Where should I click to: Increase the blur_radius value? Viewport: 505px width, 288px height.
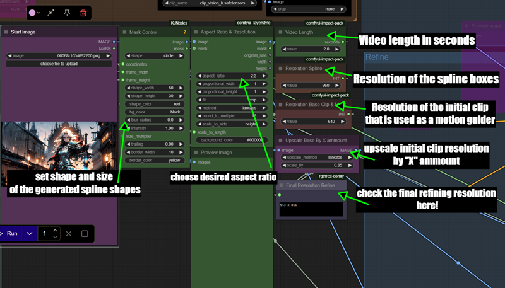(181, 120)
